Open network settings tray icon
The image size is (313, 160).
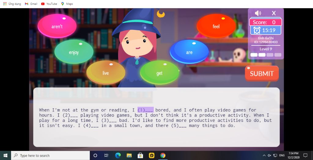pos(275,155)
